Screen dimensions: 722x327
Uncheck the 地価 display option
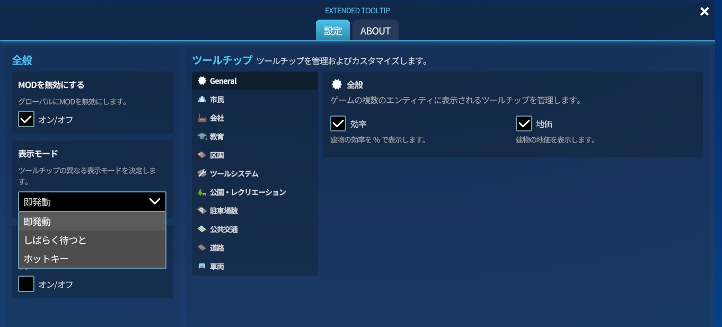pyautogui.click(x=524, y=123)
